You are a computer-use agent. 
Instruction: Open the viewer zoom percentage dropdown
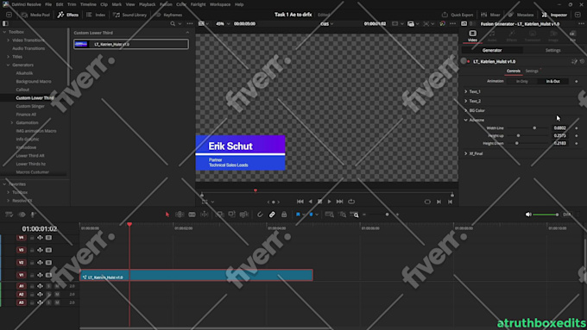coord(223,23)
